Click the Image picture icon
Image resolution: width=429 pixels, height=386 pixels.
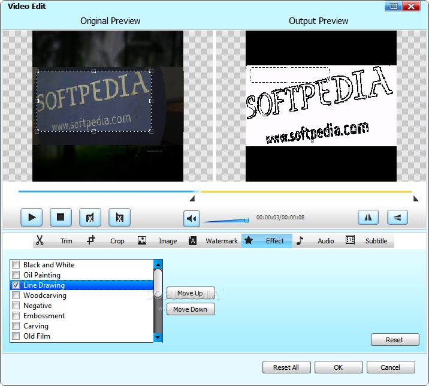point(142,240)
